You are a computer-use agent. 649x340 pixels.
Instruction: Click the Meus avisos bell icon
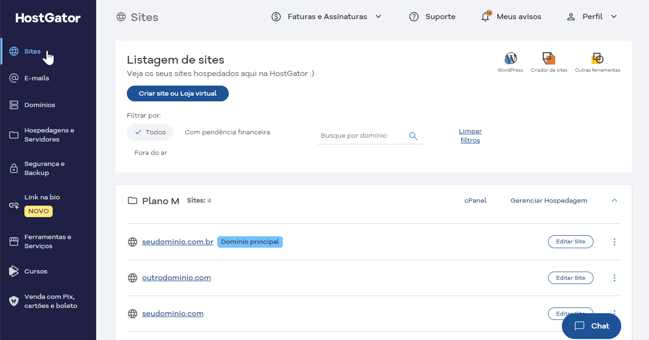pos(486,17)
